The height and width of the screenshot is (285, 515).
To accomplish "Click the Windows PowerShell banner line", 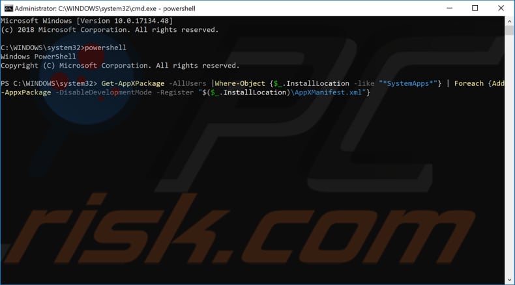I will [x=38, y=57].
